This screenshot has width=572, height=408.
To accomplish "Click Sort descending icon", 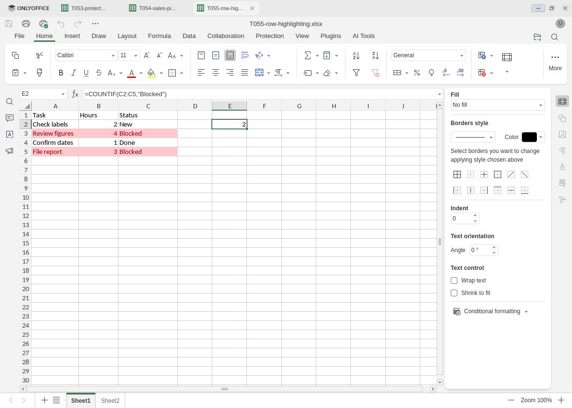I will tap(376, 55).
